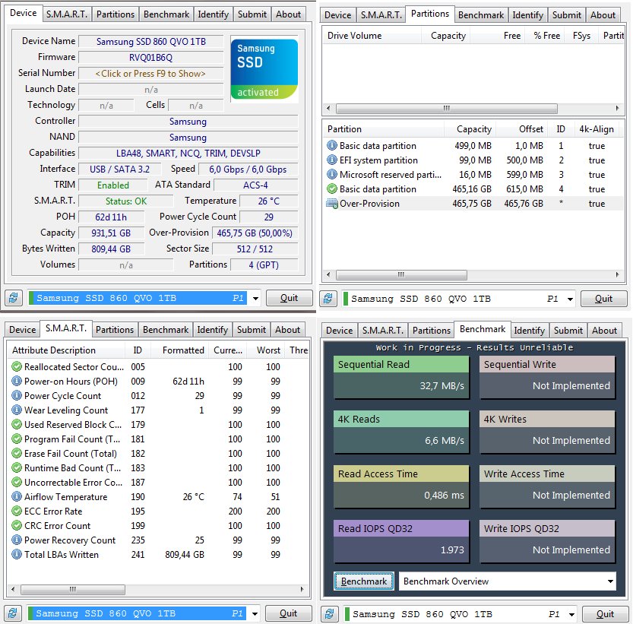Click Quit in the S.M.A.R.T.-tab window
Image resolution: width=633 pixels, height=624 pixels.
[288, 613]
